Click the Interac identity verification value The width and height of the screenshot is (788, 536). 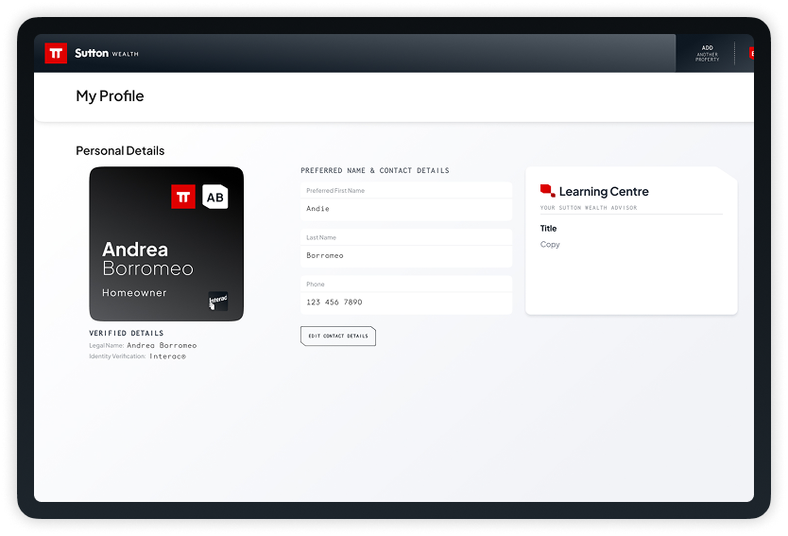coord(168,356)
